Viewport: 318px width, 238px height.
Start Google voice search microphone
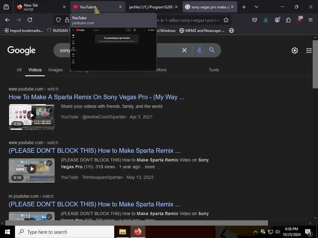200,50
